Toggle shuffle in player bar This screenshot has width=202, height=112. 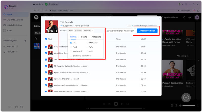104,104
